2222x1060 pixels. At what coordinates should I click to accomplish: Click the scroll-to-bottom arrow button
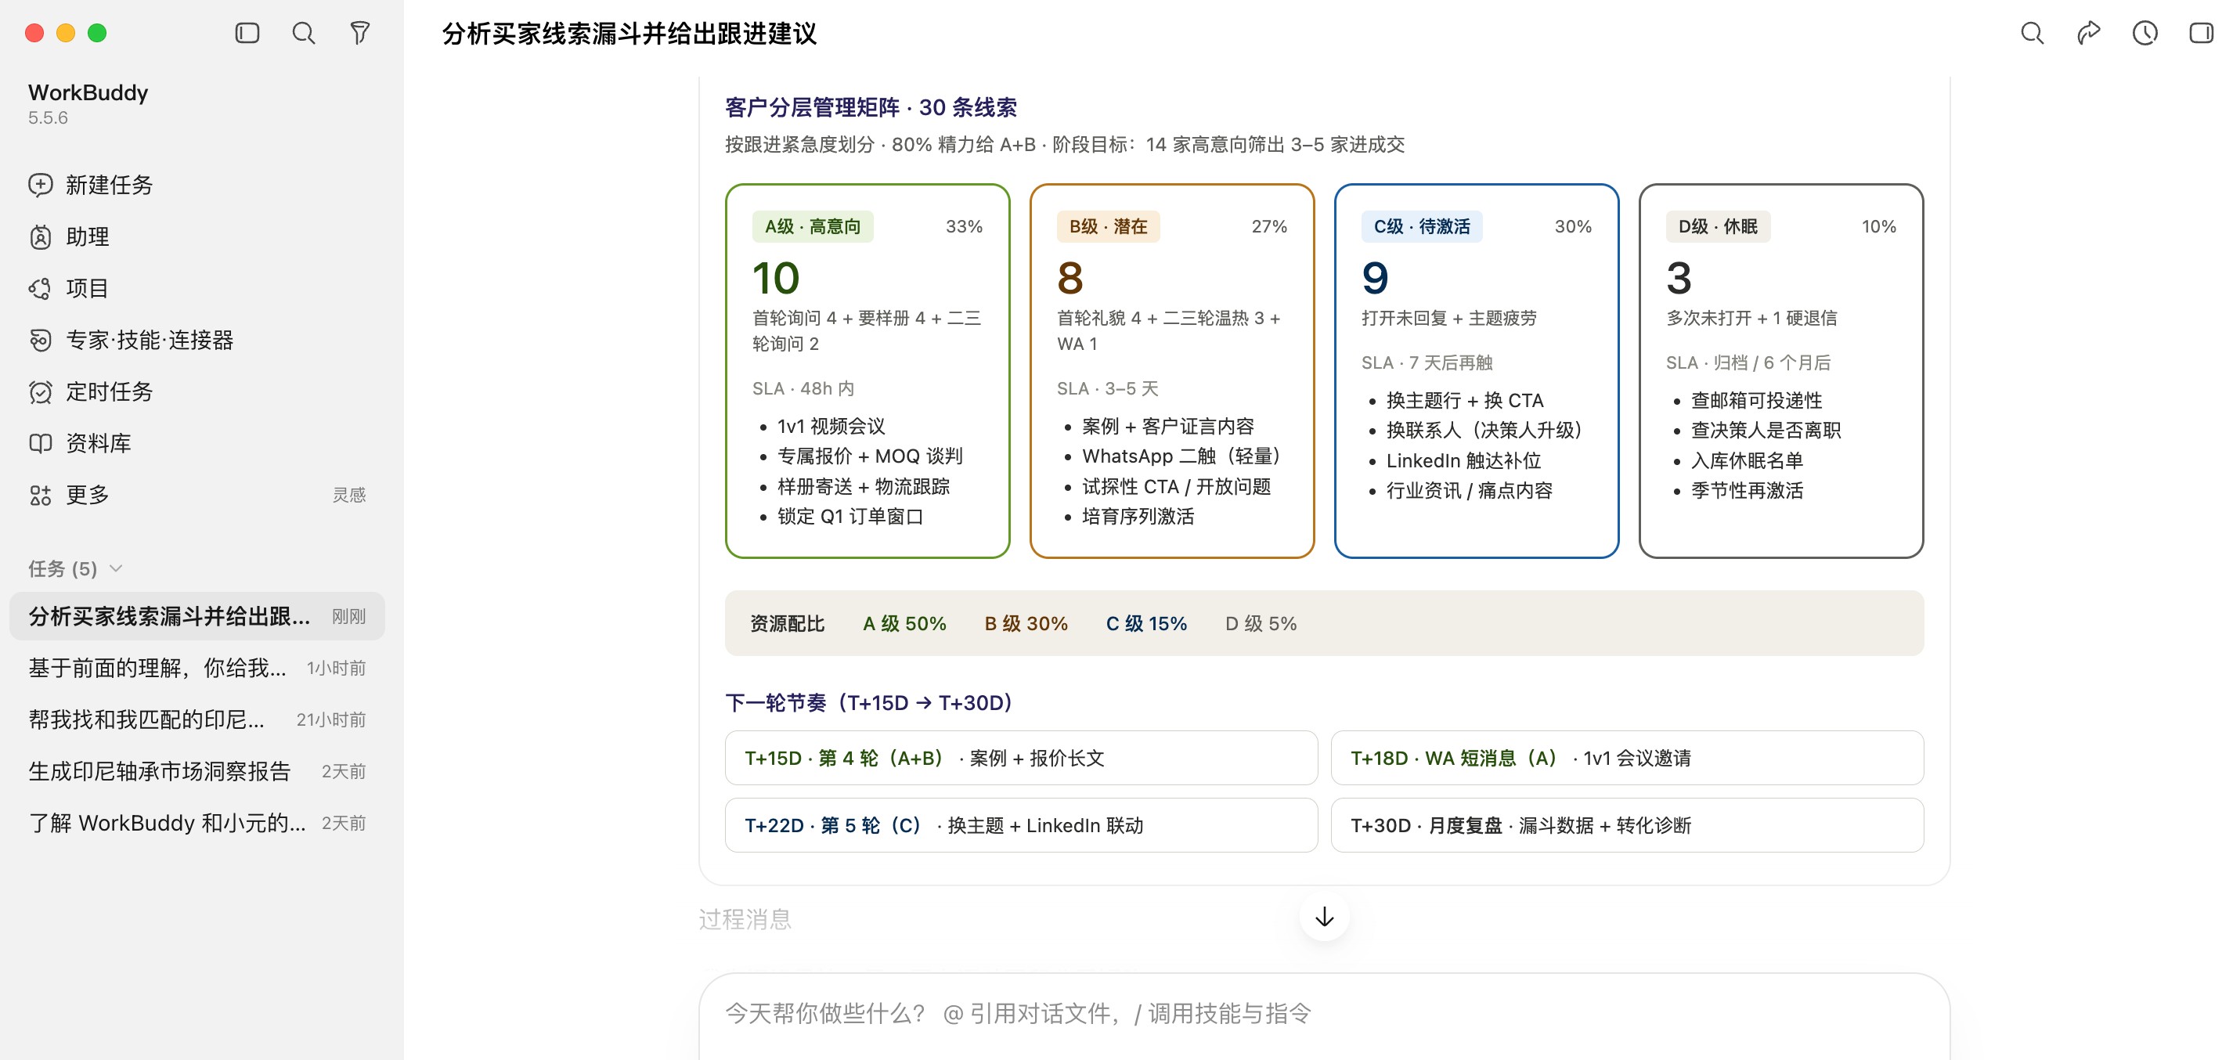pyautogui.click(x=1324, y=917)
